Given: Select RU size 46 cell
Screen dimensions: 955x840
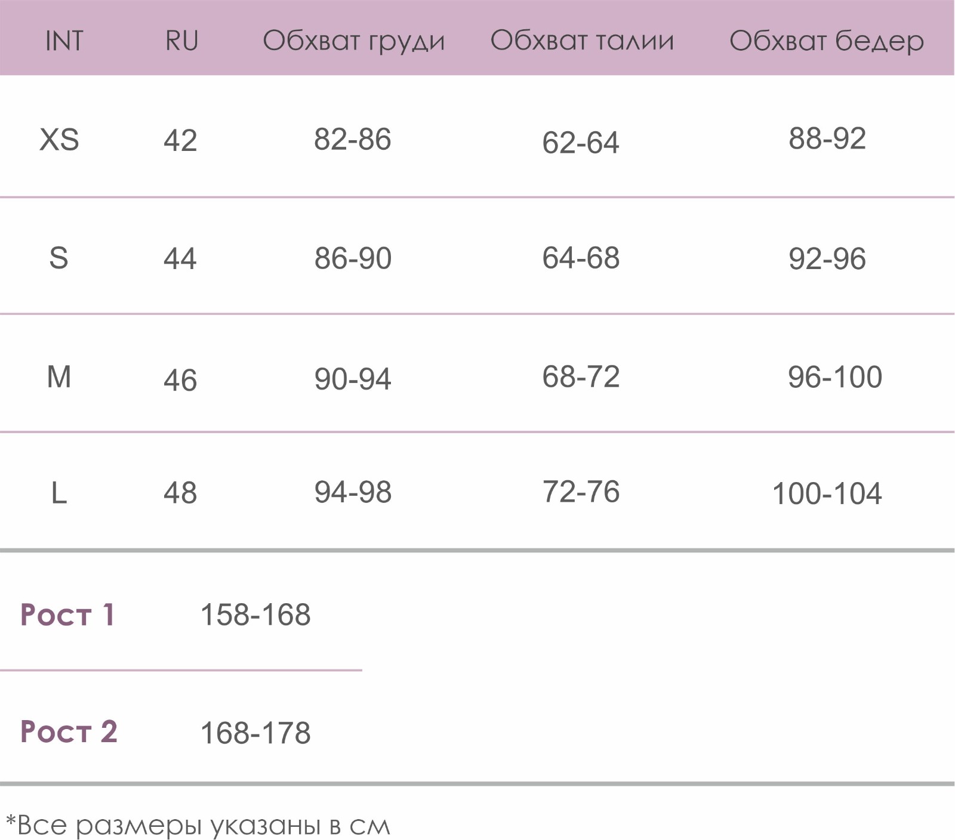Looking at the screenshot, I should (x=180, y=380).
